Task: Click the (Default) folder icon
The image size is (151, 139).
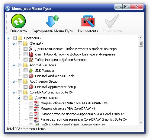Action: coord(25,43)
